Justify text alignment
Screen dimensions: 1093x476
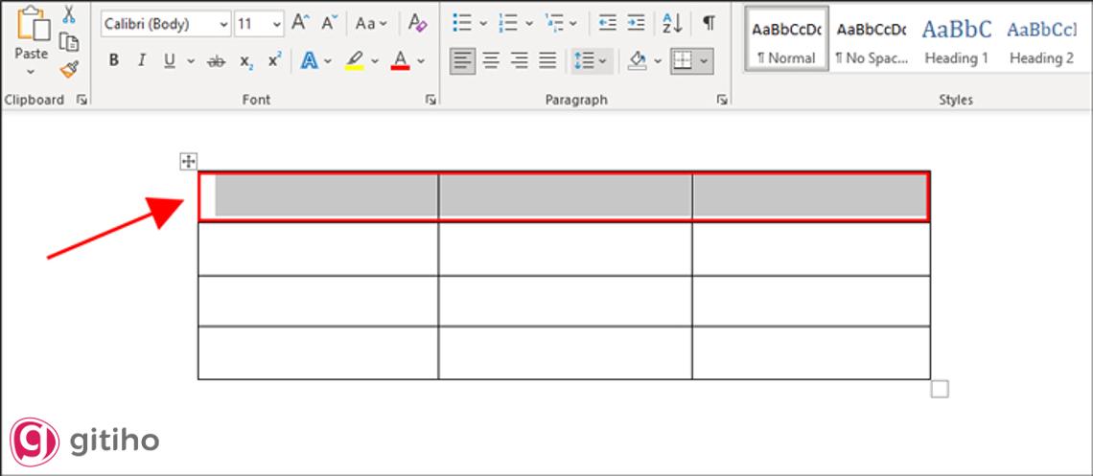[x=547, y=61]
